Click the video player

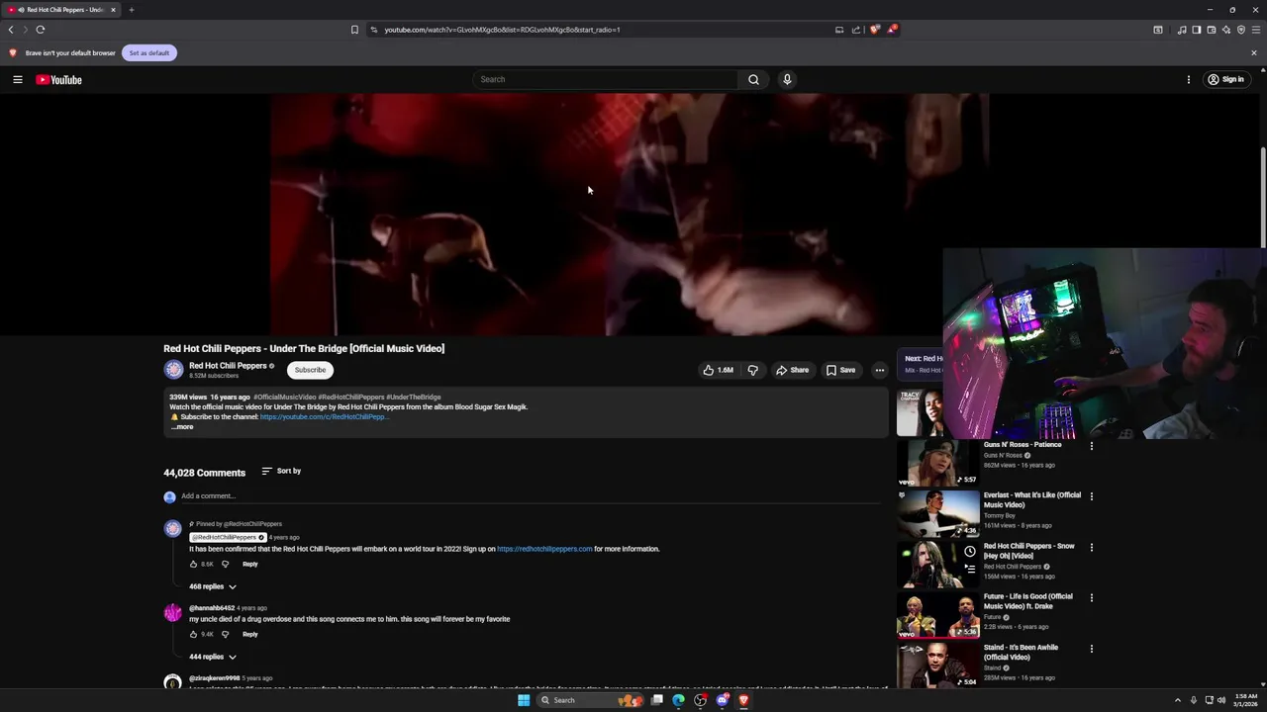click(x=630, y=215)
